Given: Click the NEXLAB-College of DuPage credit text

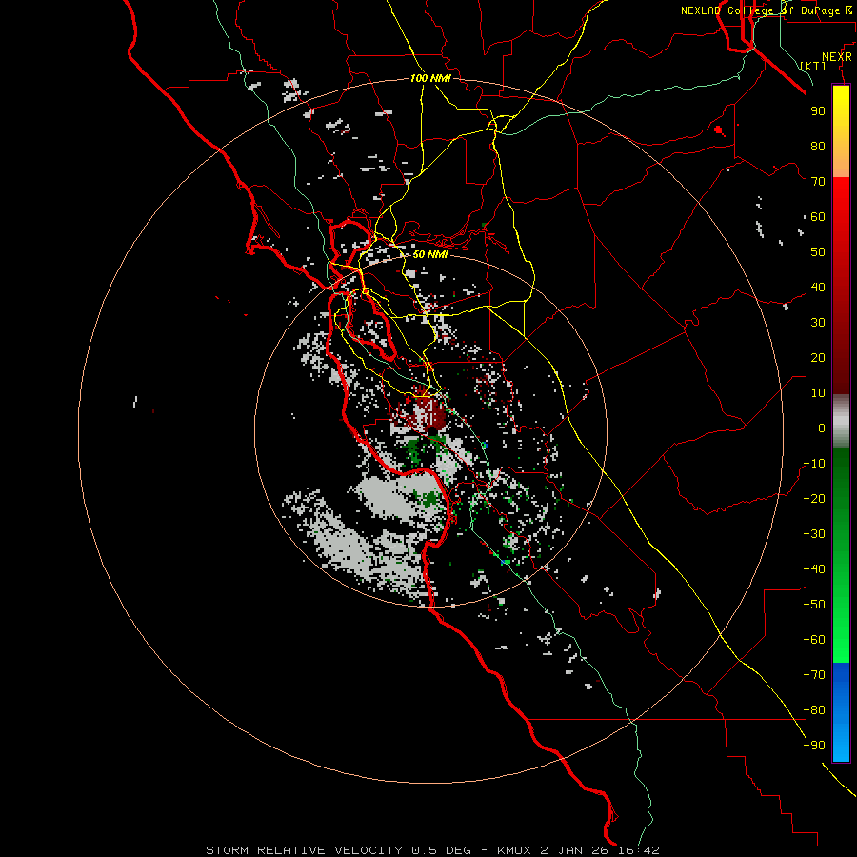Looking at the screenshot, I should pos(767,10).
